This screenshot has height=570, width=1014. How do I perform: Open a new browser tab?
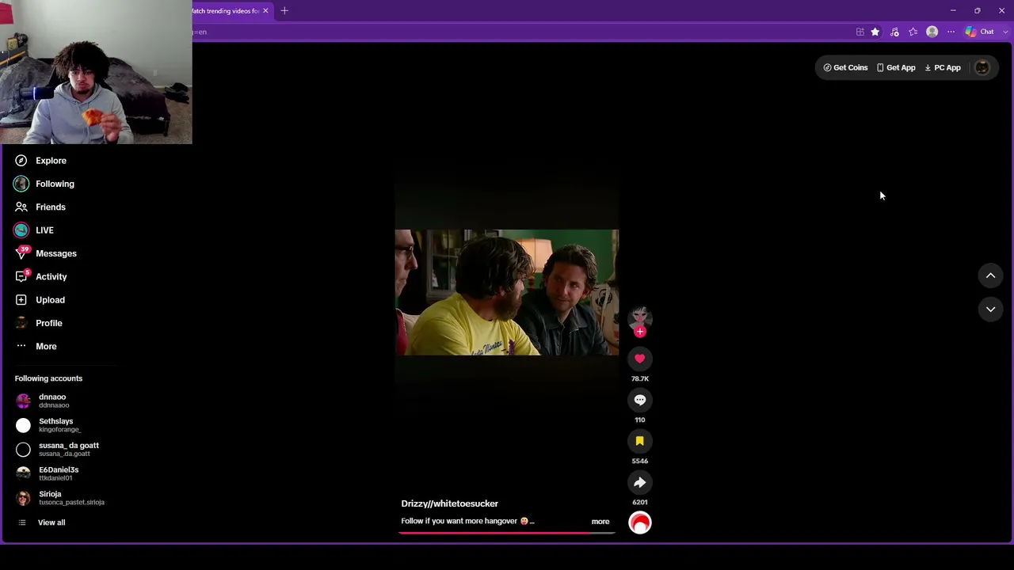tap(284, 11)
